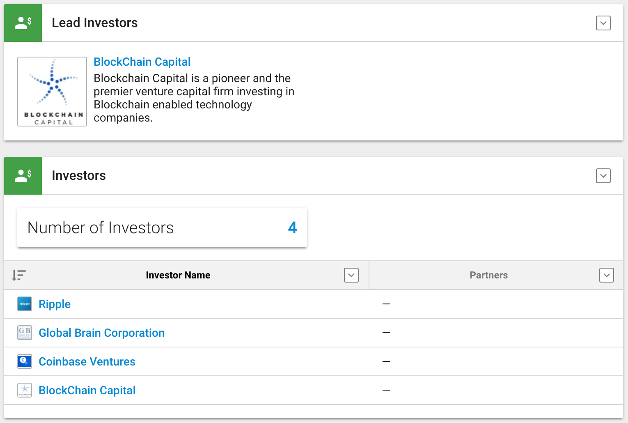
Task: Click the Global Brain Corporation GB logo
Action: point(25,333)
